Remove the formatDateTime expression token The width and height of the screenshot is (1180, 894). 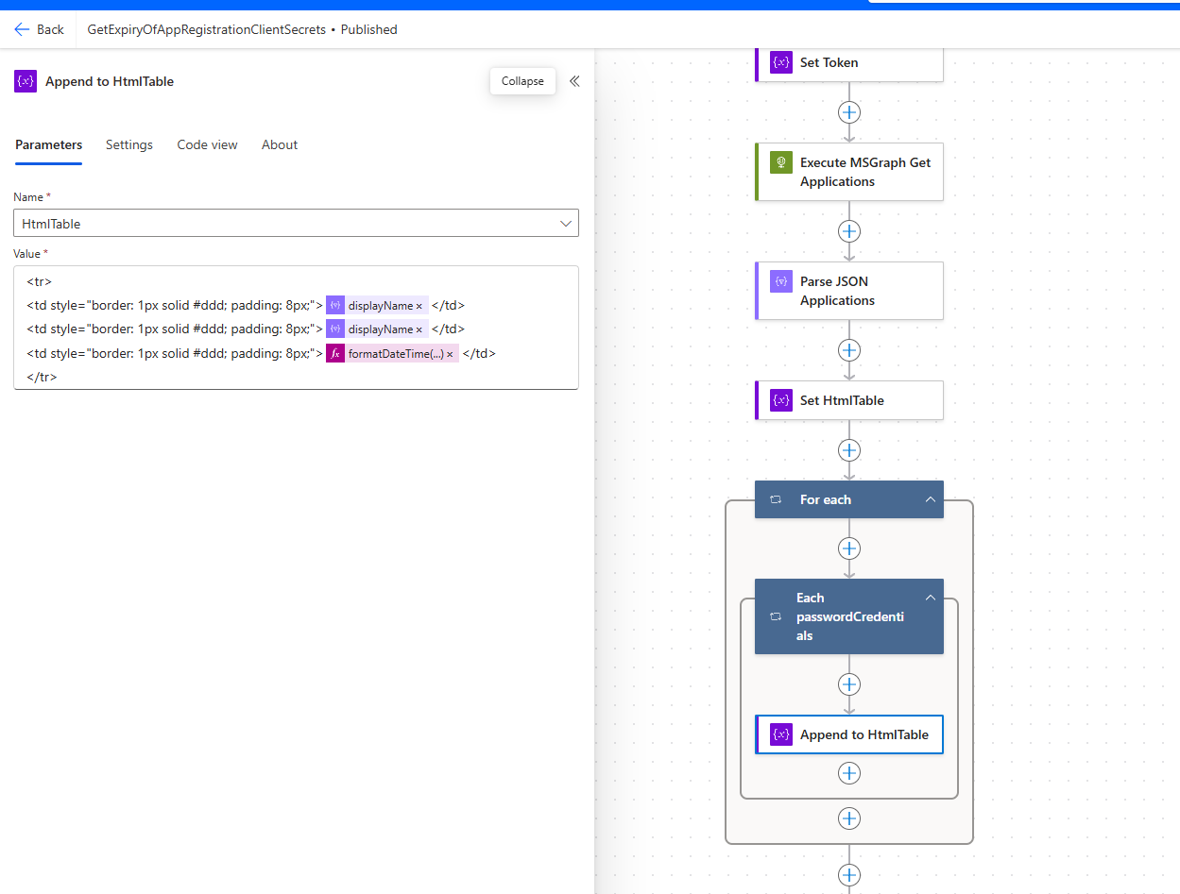point(451,354)
